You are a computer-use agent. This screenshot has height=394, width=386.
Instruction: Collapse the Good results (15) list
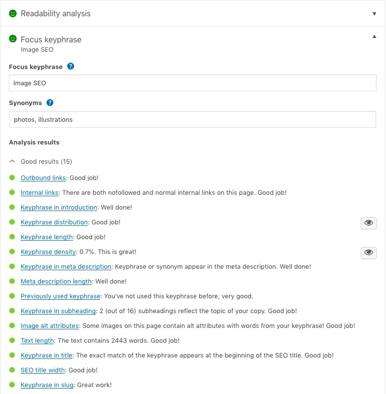pos(13,162)
